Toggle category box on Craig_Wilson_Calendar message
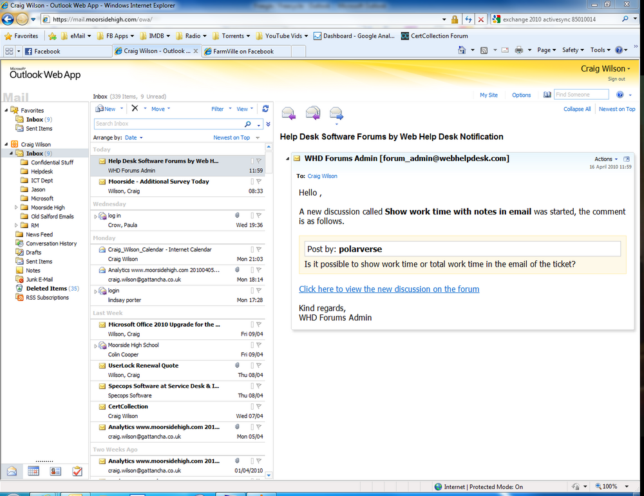This screenshot has width=644, height=496. pos(252,249)
